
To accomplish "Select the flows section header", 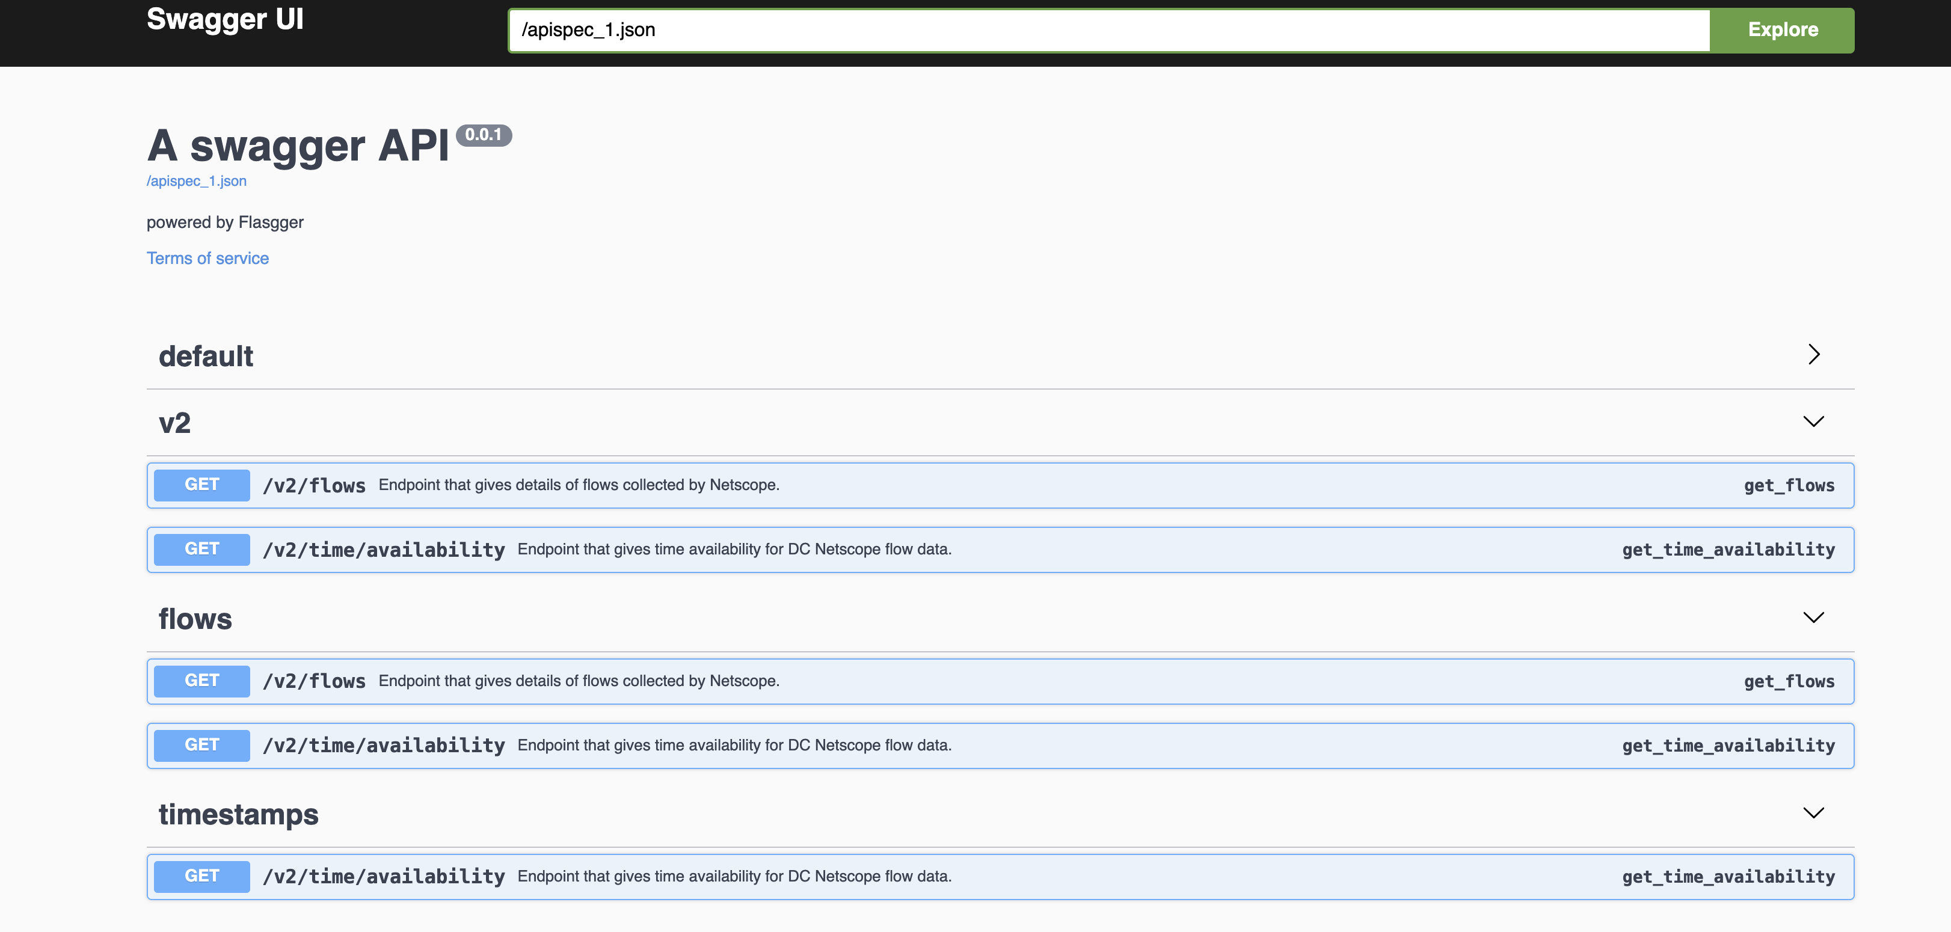I will [x=195, y=618].
